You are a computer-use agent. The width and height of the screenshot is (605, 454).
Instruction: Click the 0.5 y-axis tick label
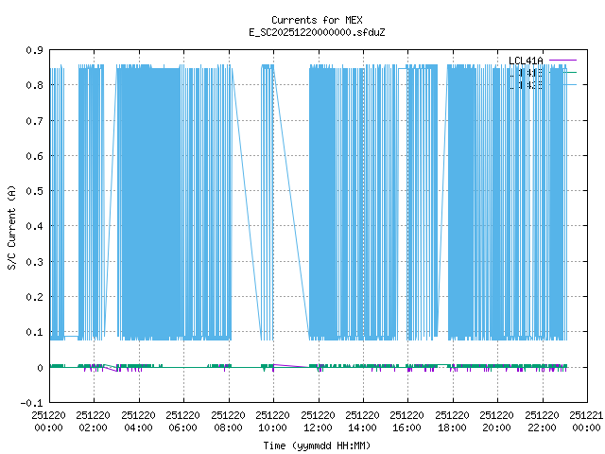34,191
